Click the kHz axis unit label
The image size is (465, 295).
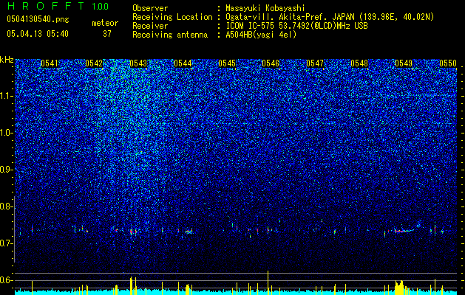click(7, 60)
